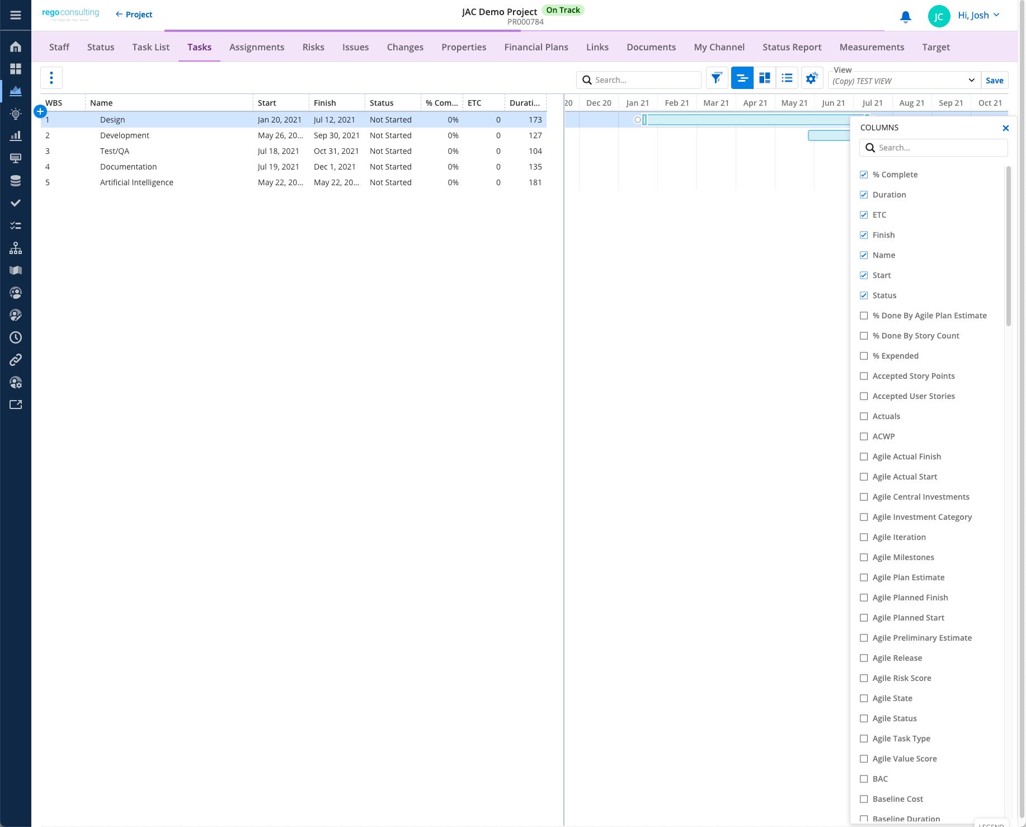
Task: Expand the Hi, Josh user menu
Action: click(x=979, y=15)
